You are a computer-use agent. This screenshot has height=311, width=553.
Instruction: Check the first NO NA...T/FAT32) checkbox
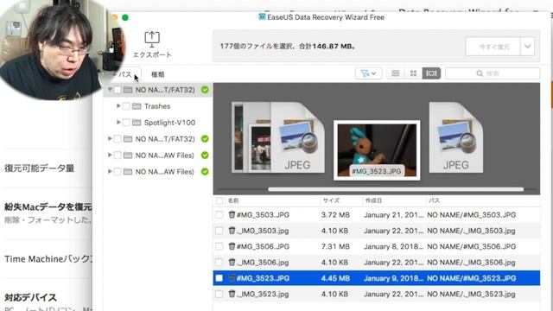tap(118, 90)
